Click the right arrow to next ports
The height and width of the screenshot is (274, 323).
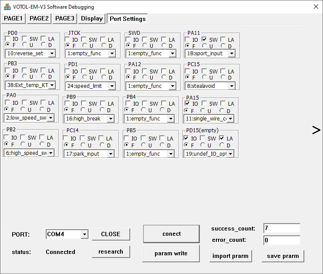[316, 130]
